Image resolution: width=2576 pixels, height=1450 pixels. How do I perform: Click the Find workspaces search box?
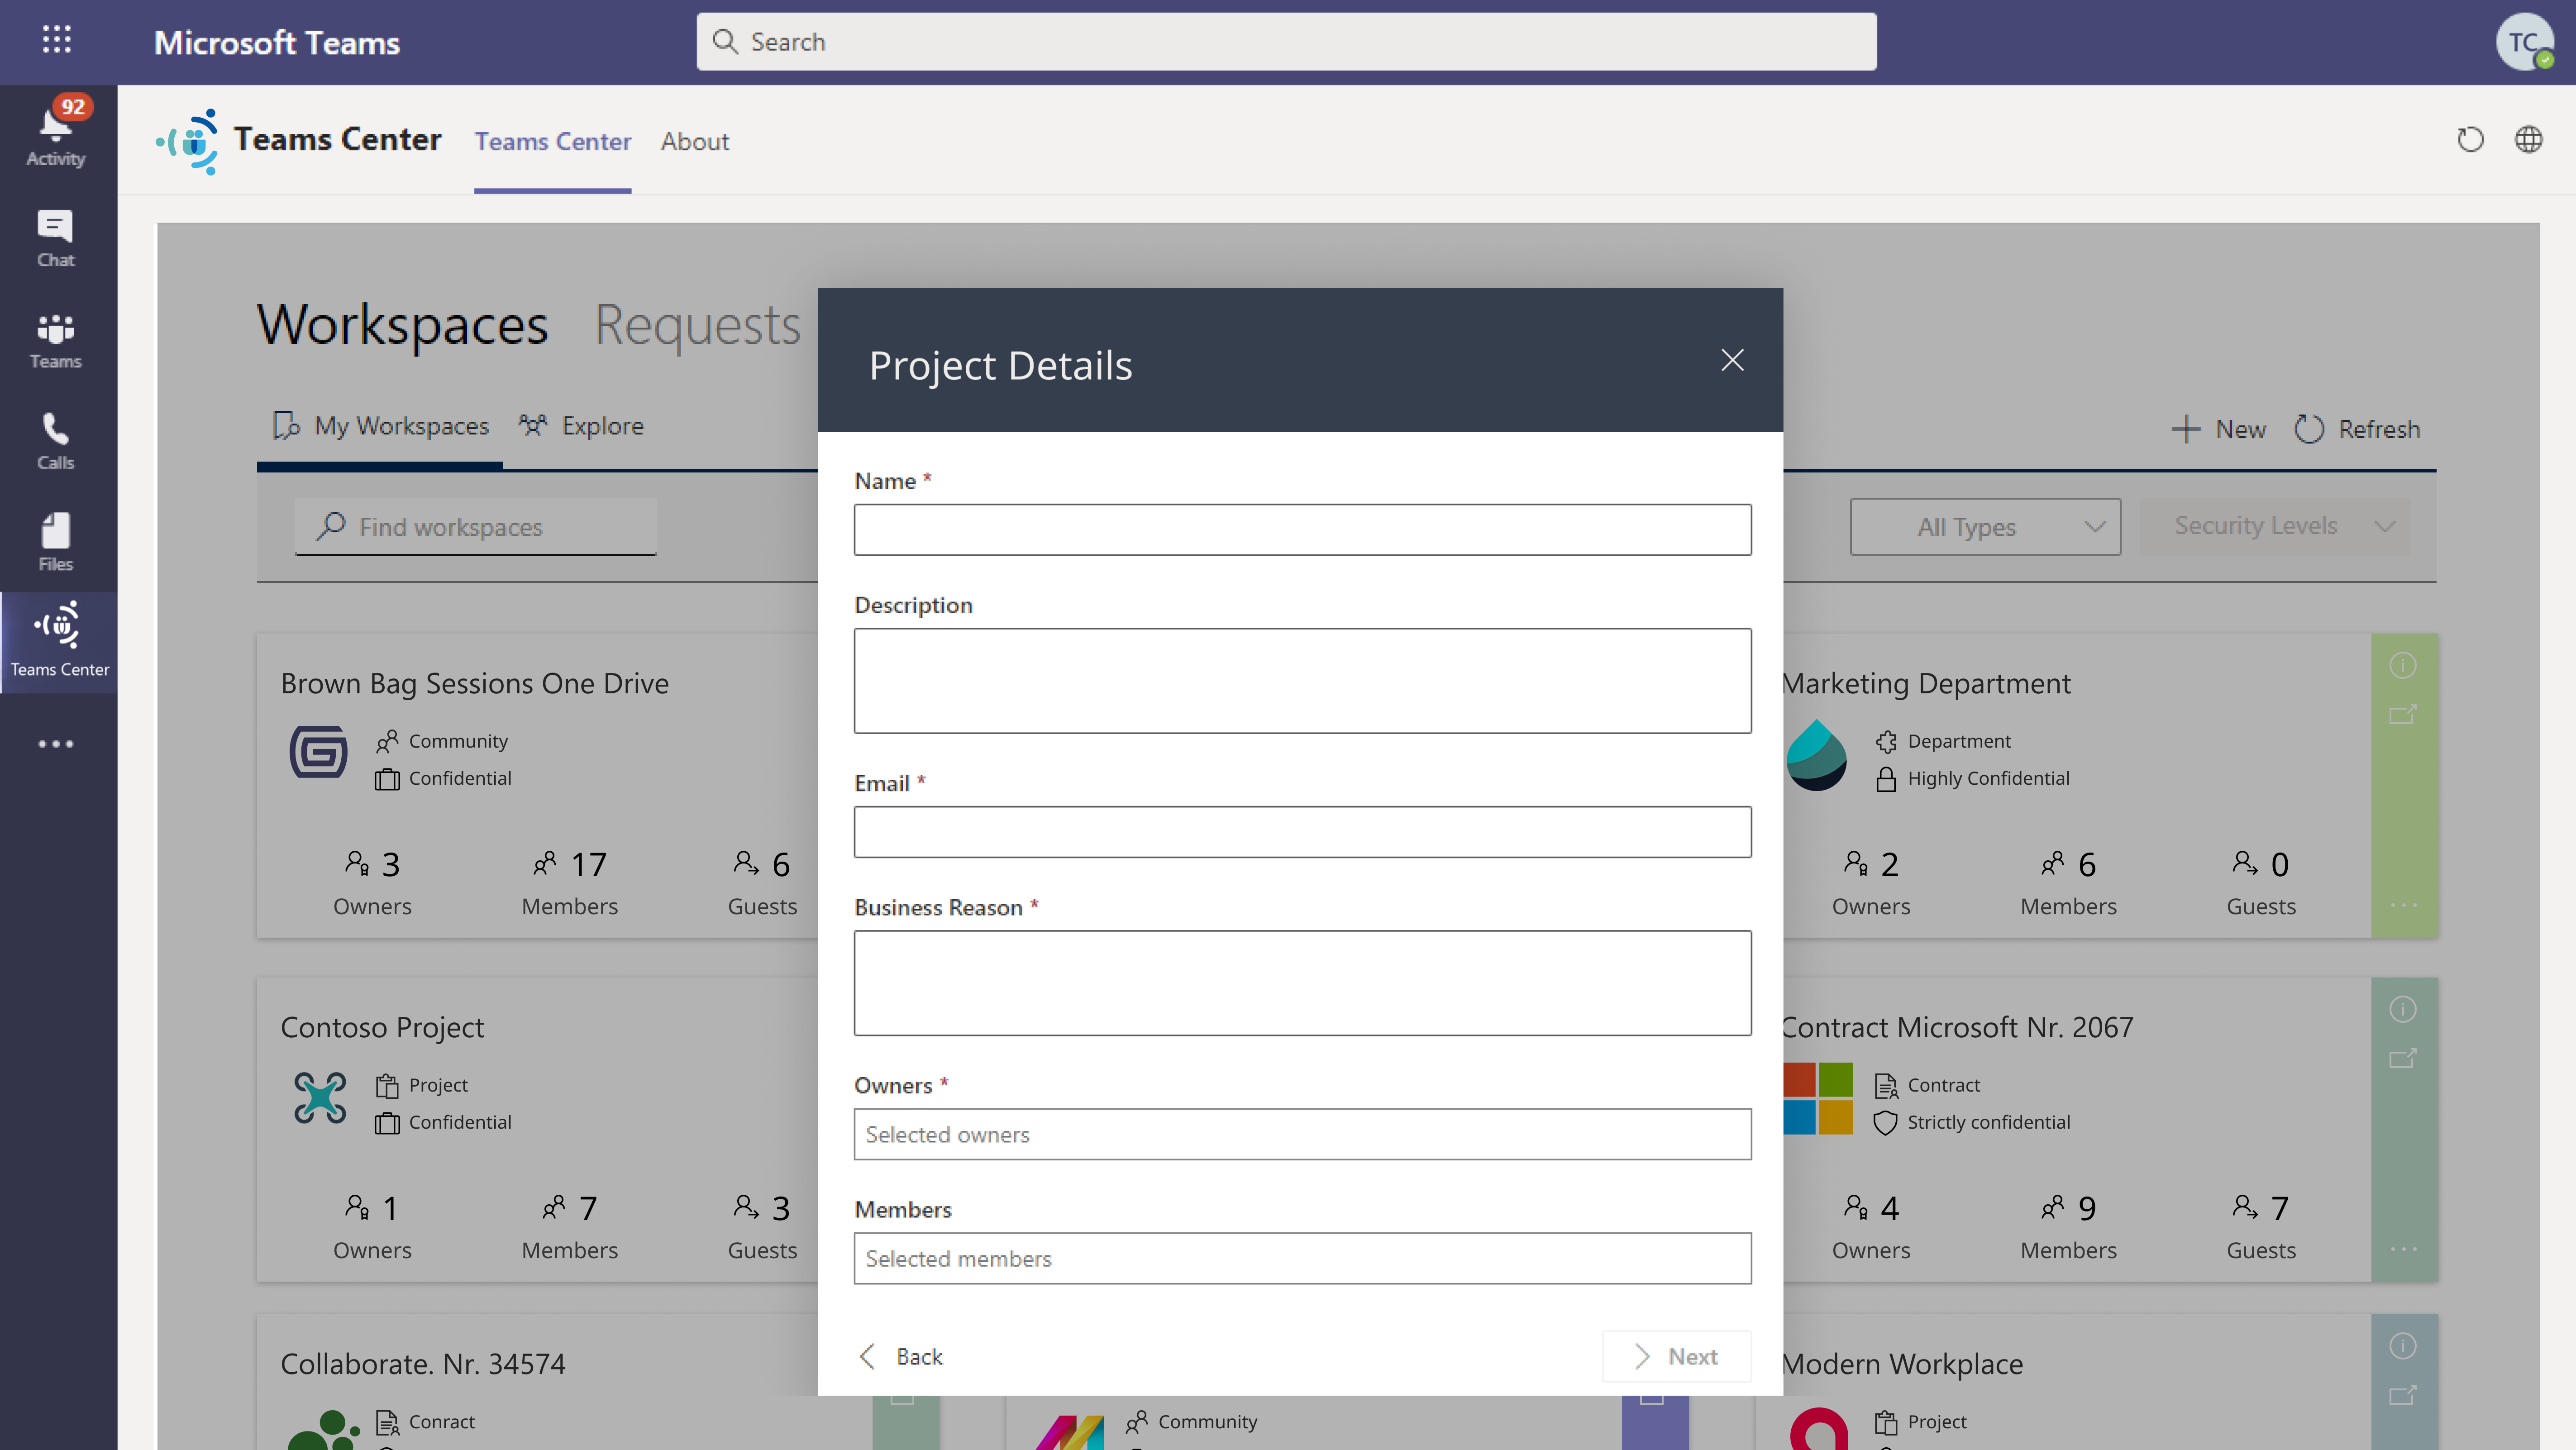[x=476, y=527]
